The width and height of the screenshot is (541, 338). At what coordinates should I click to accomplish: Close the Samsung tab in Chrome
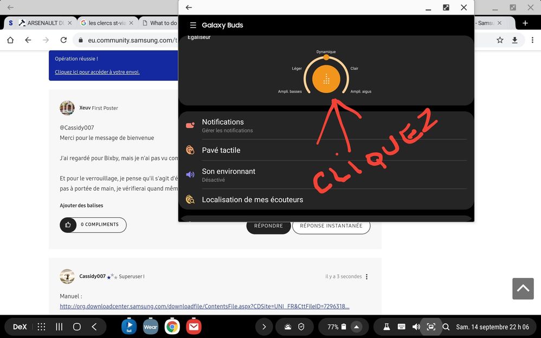[x=500, y=23]
